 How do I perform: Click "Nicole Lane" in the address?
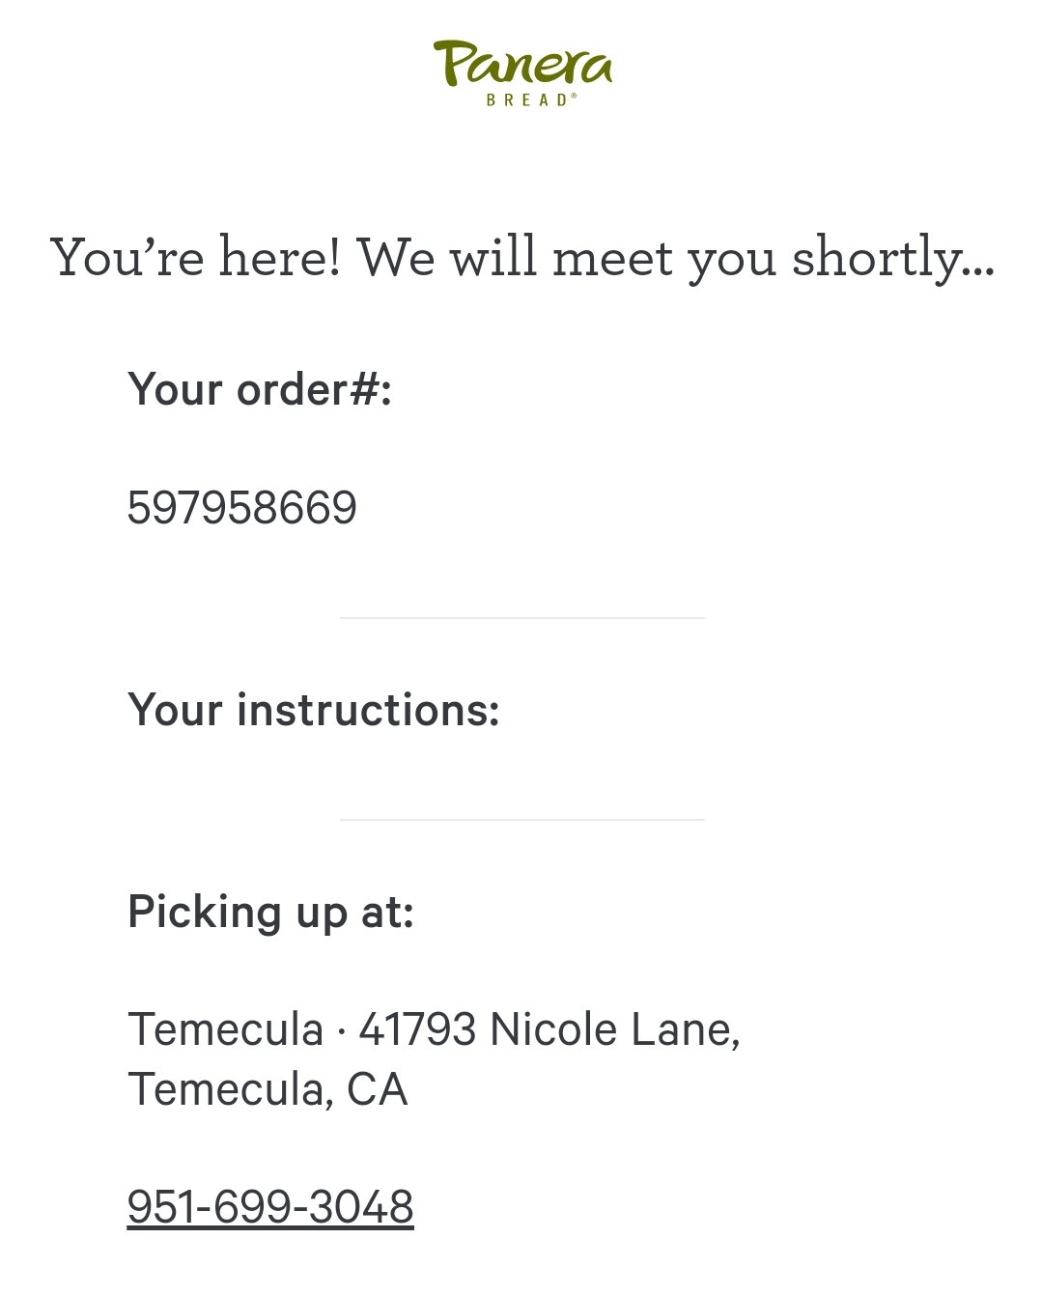614,1029
